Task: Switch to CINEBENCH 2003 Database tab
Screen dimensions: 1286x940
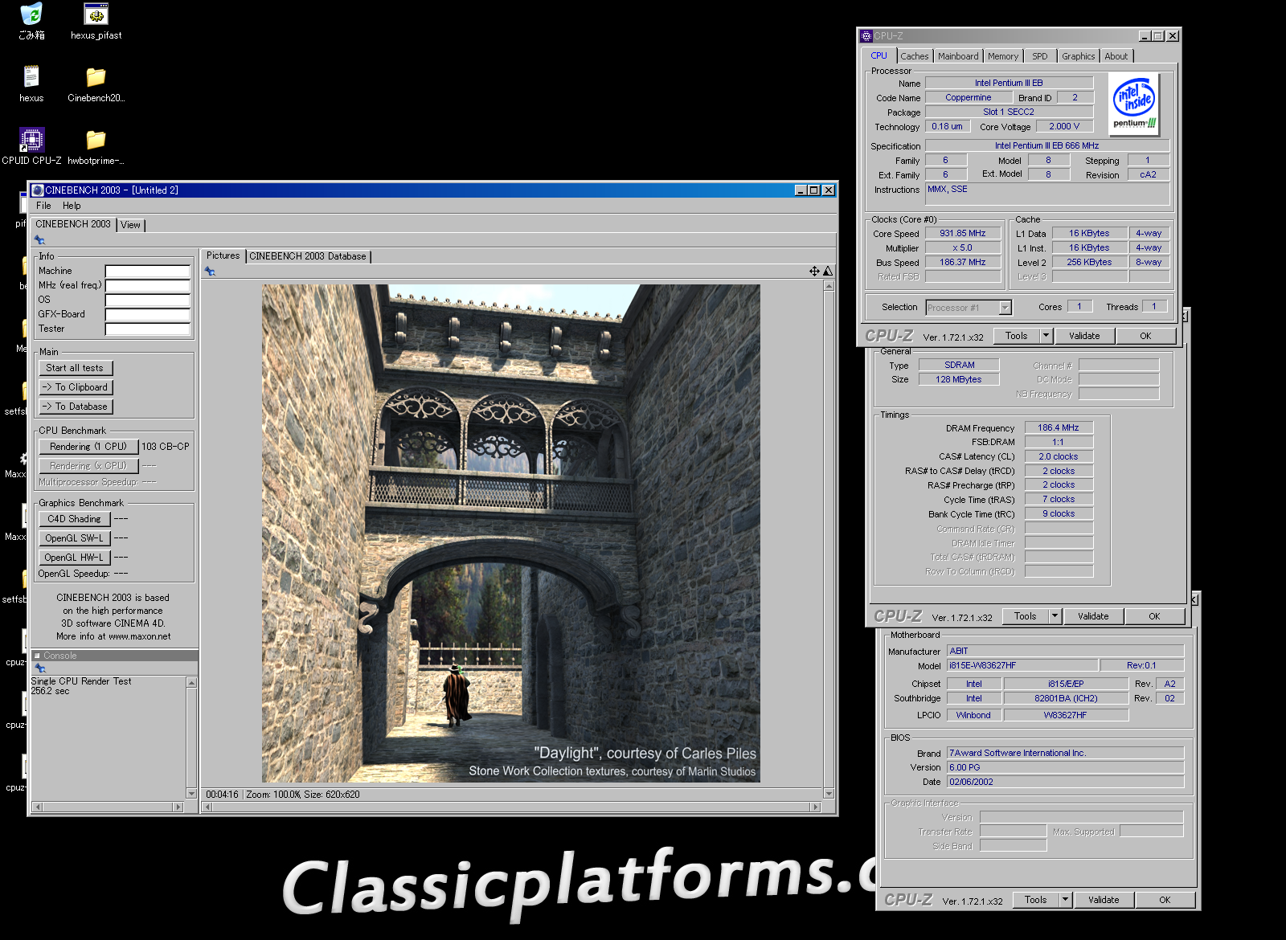Action: [308, 256]
